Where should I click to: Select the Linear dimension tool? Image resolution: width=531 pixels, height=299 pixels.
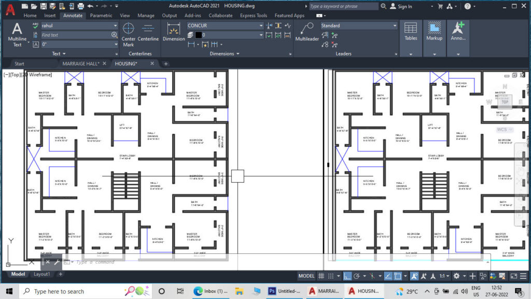click(x=191, y=45)
